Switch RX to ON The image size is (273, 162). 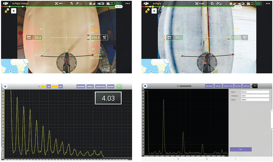[x=48, y=86]
